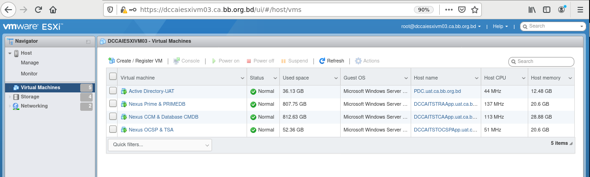Click the Active Directory-UAT VM icon

tap(124, 91)
